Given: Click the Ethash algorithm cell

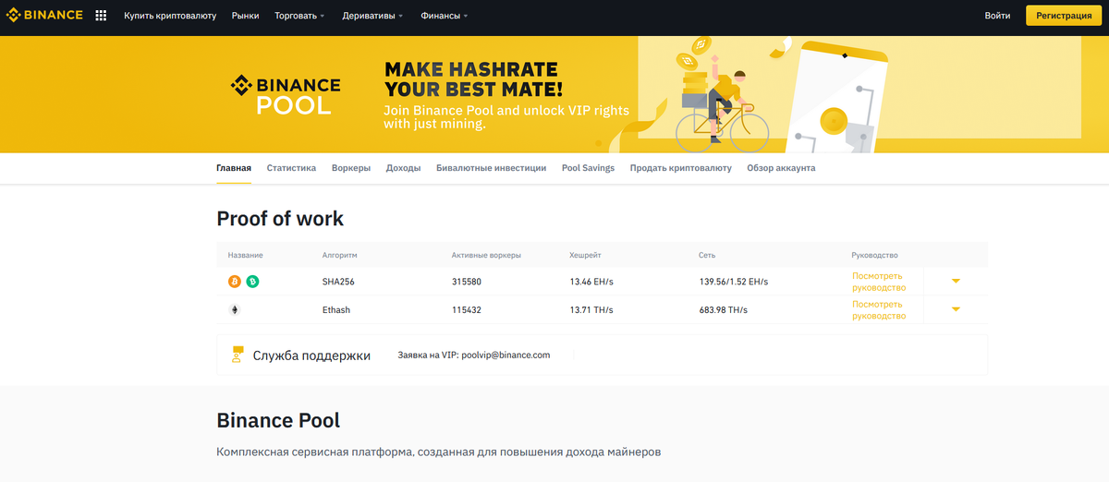Looking at the screenshot, I should (336, 309).
